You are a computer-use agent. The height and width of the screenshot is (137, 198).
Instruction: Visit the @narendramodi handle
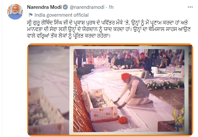(87, 7)
